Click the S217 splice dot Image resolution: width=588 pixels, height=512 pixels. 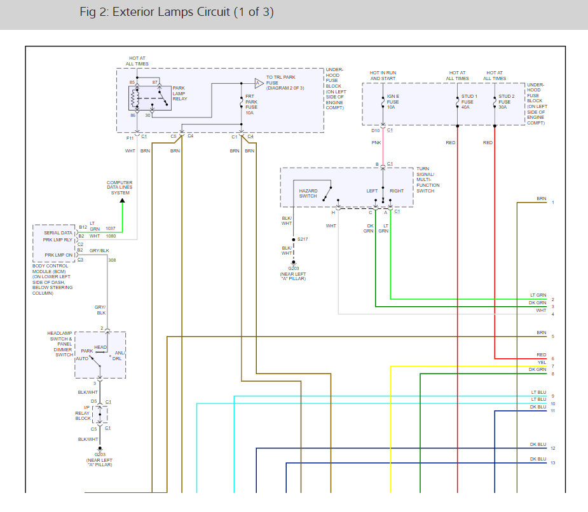tap(293, 239)
